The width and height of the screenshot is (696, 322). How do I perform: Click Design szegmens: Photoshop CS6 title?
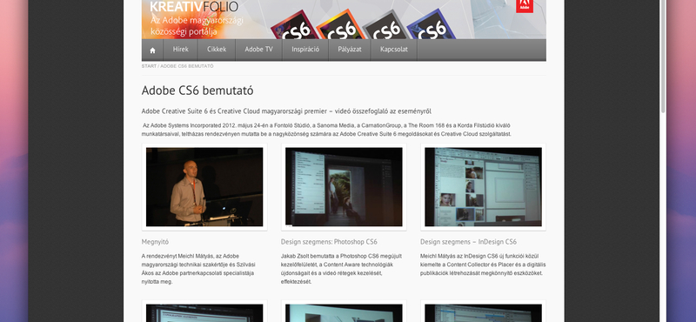click(329, 242)
